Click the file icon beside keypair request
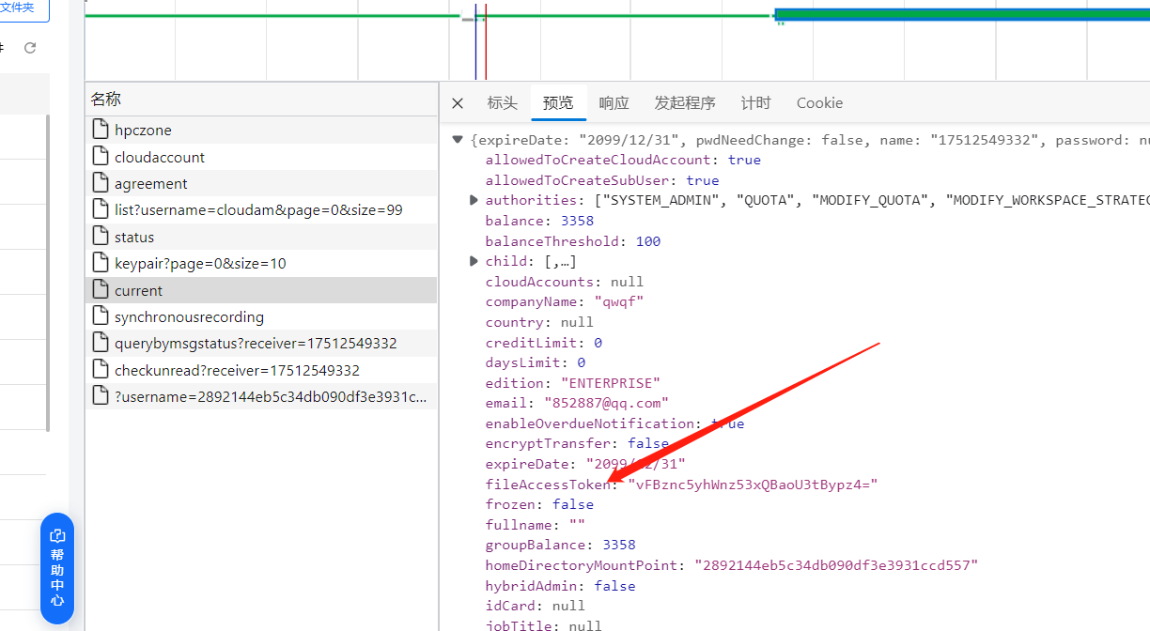Viewport: 1150px width, 631px height. coord(100,263)
